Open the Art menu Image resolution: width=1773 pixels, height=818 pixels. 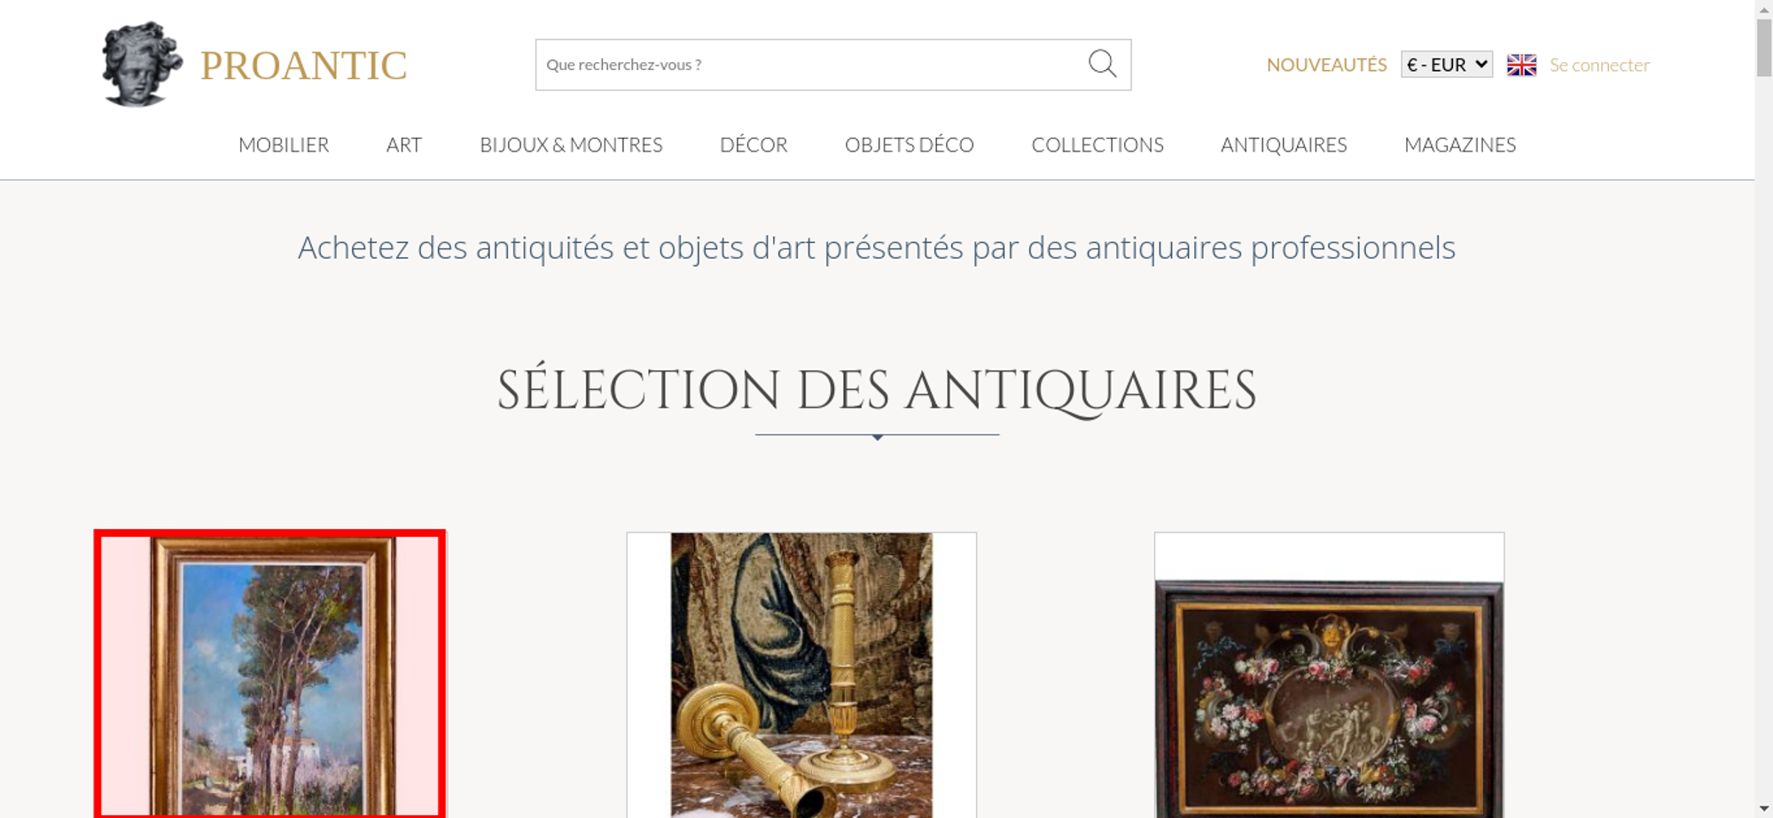point(404,144)
